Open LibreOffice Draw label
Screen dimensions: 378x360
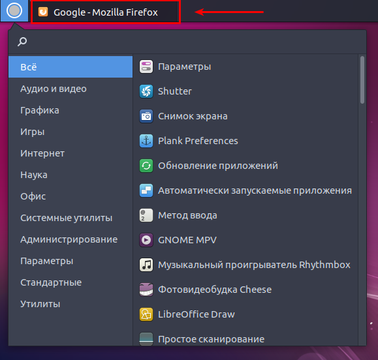point(197,314)
